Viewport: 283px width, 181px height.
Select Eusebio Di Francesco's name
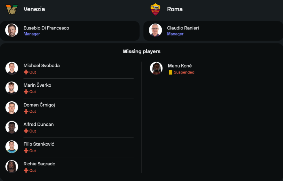point(46,28)
